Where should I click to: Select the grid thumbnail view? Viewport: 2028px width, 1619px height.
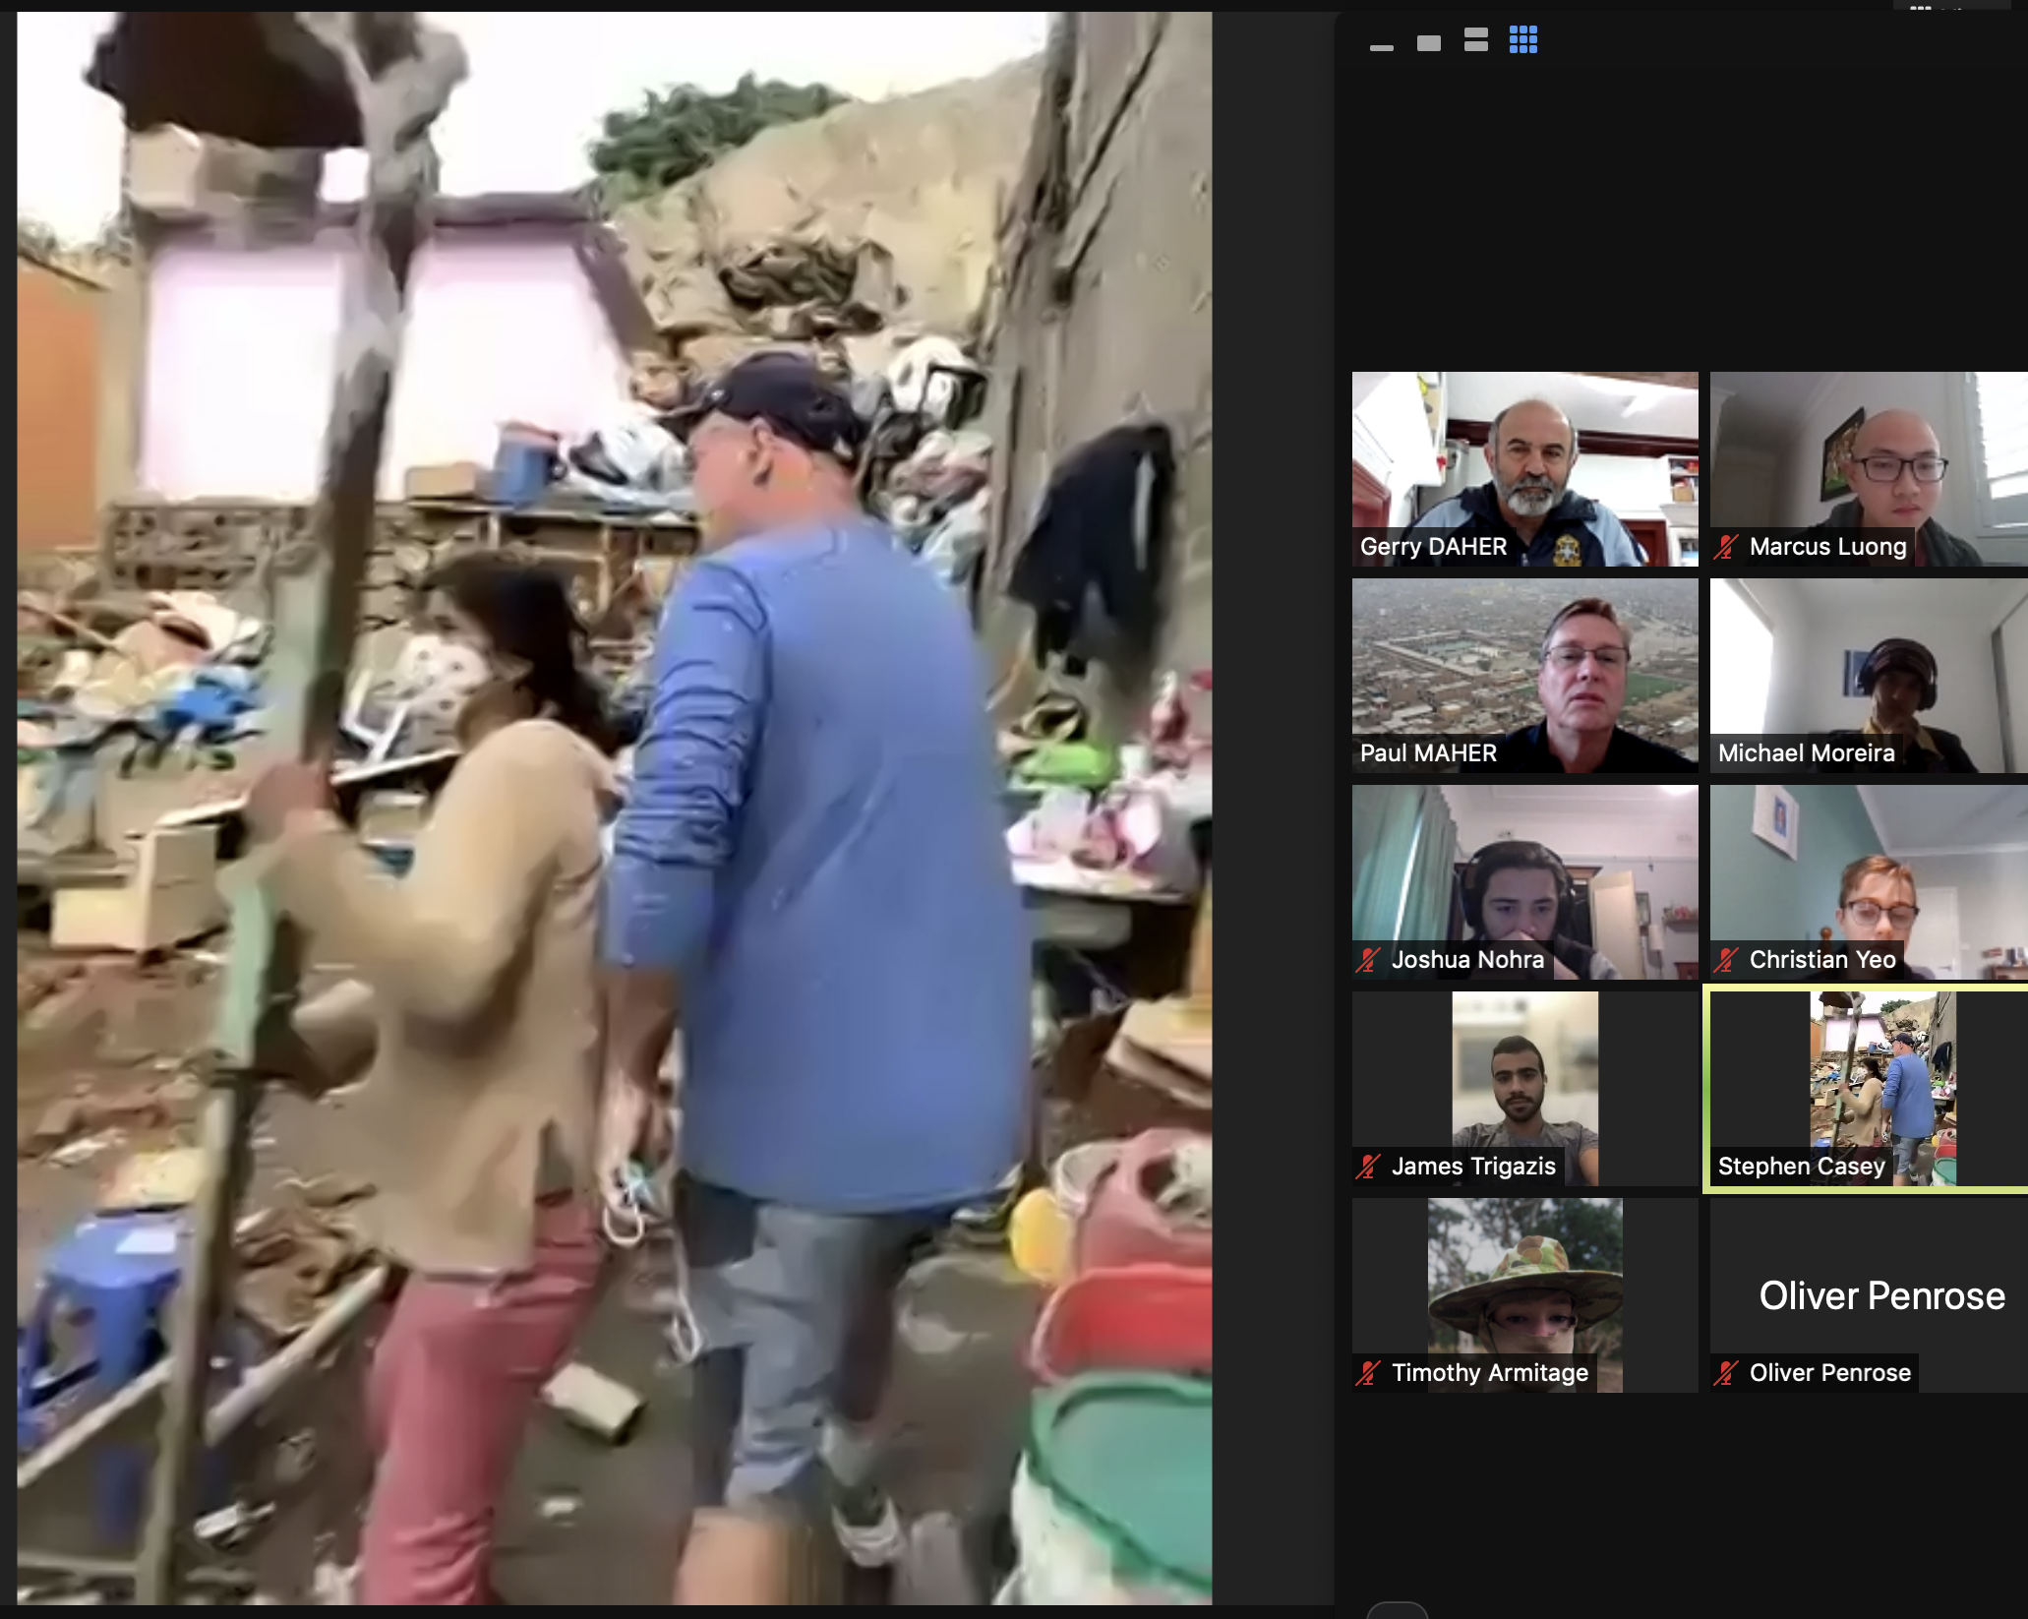(x=1522, y=40)
